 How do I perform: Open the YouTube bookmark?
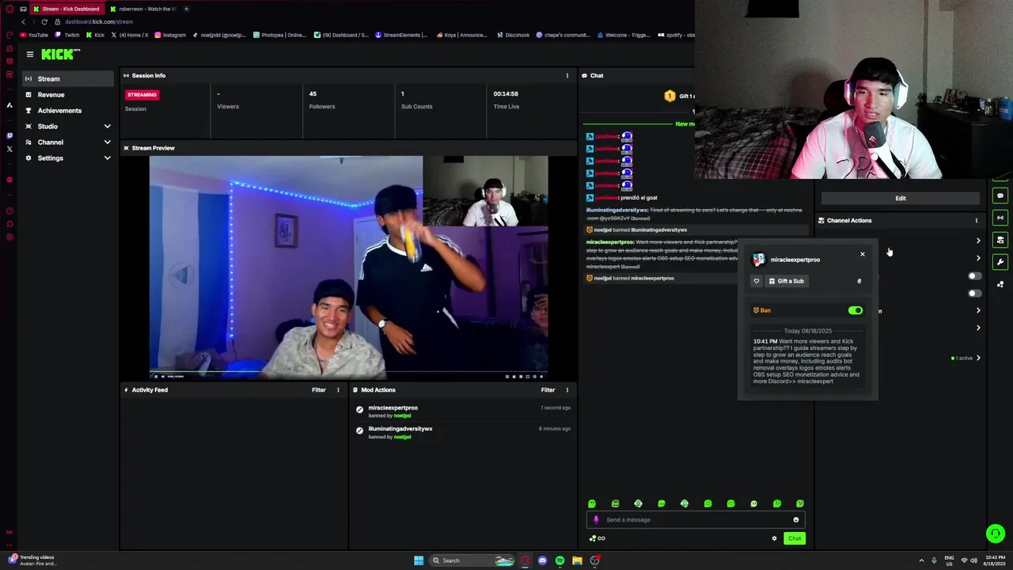coord(34,35)
